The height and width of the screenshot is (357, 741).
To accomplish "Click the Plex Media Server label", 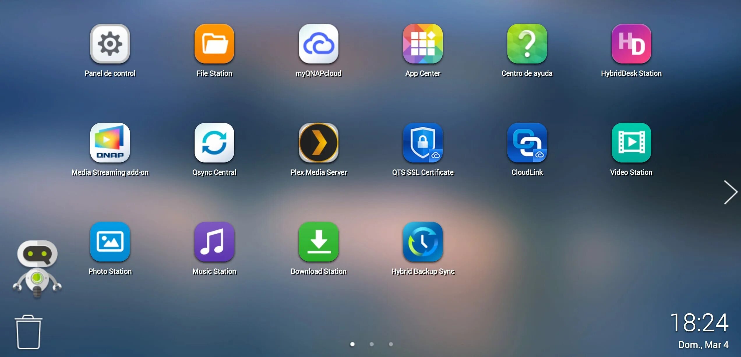I will [318, 172].
